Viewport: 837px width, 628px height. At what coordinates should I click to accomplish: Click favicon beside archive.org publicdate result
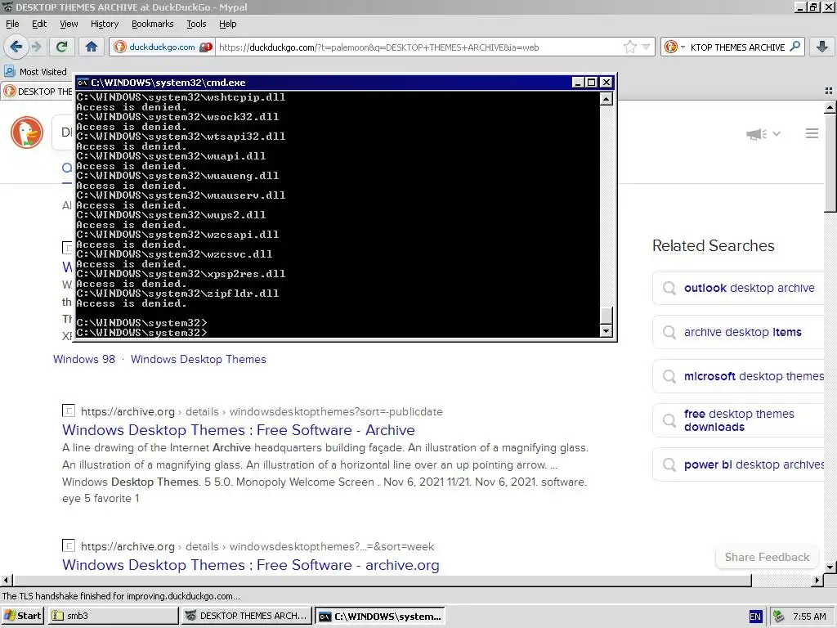click(x=69, y=410)
